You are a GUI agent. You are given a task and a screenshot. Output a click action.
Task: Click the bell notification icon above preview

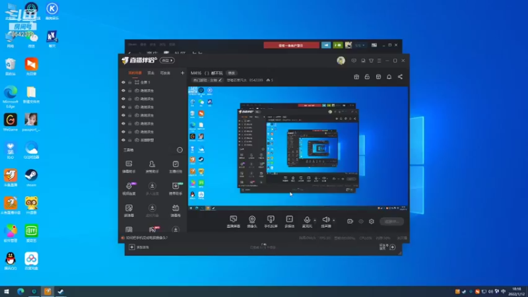coord(389,77)
